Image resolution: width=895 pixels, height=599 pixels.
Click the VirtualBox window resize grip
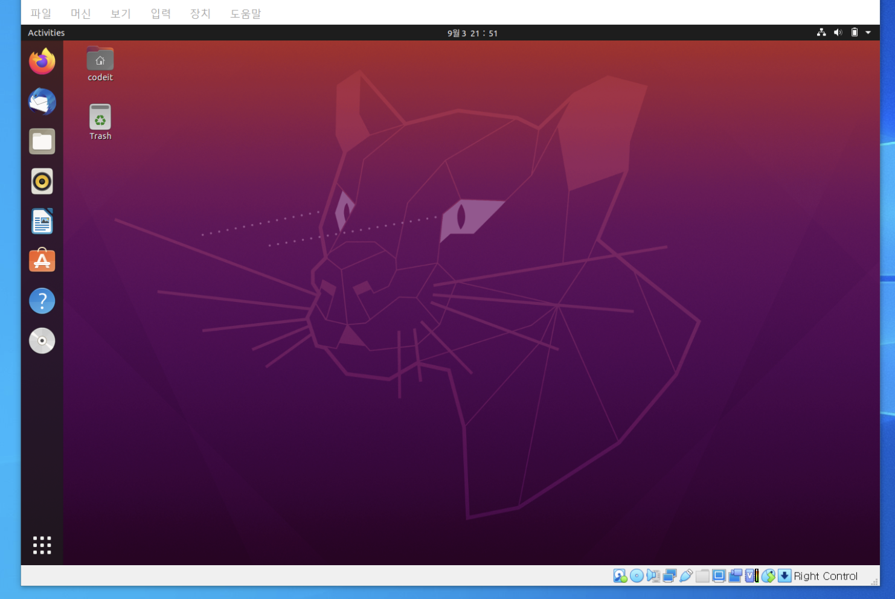coord(874,581)
